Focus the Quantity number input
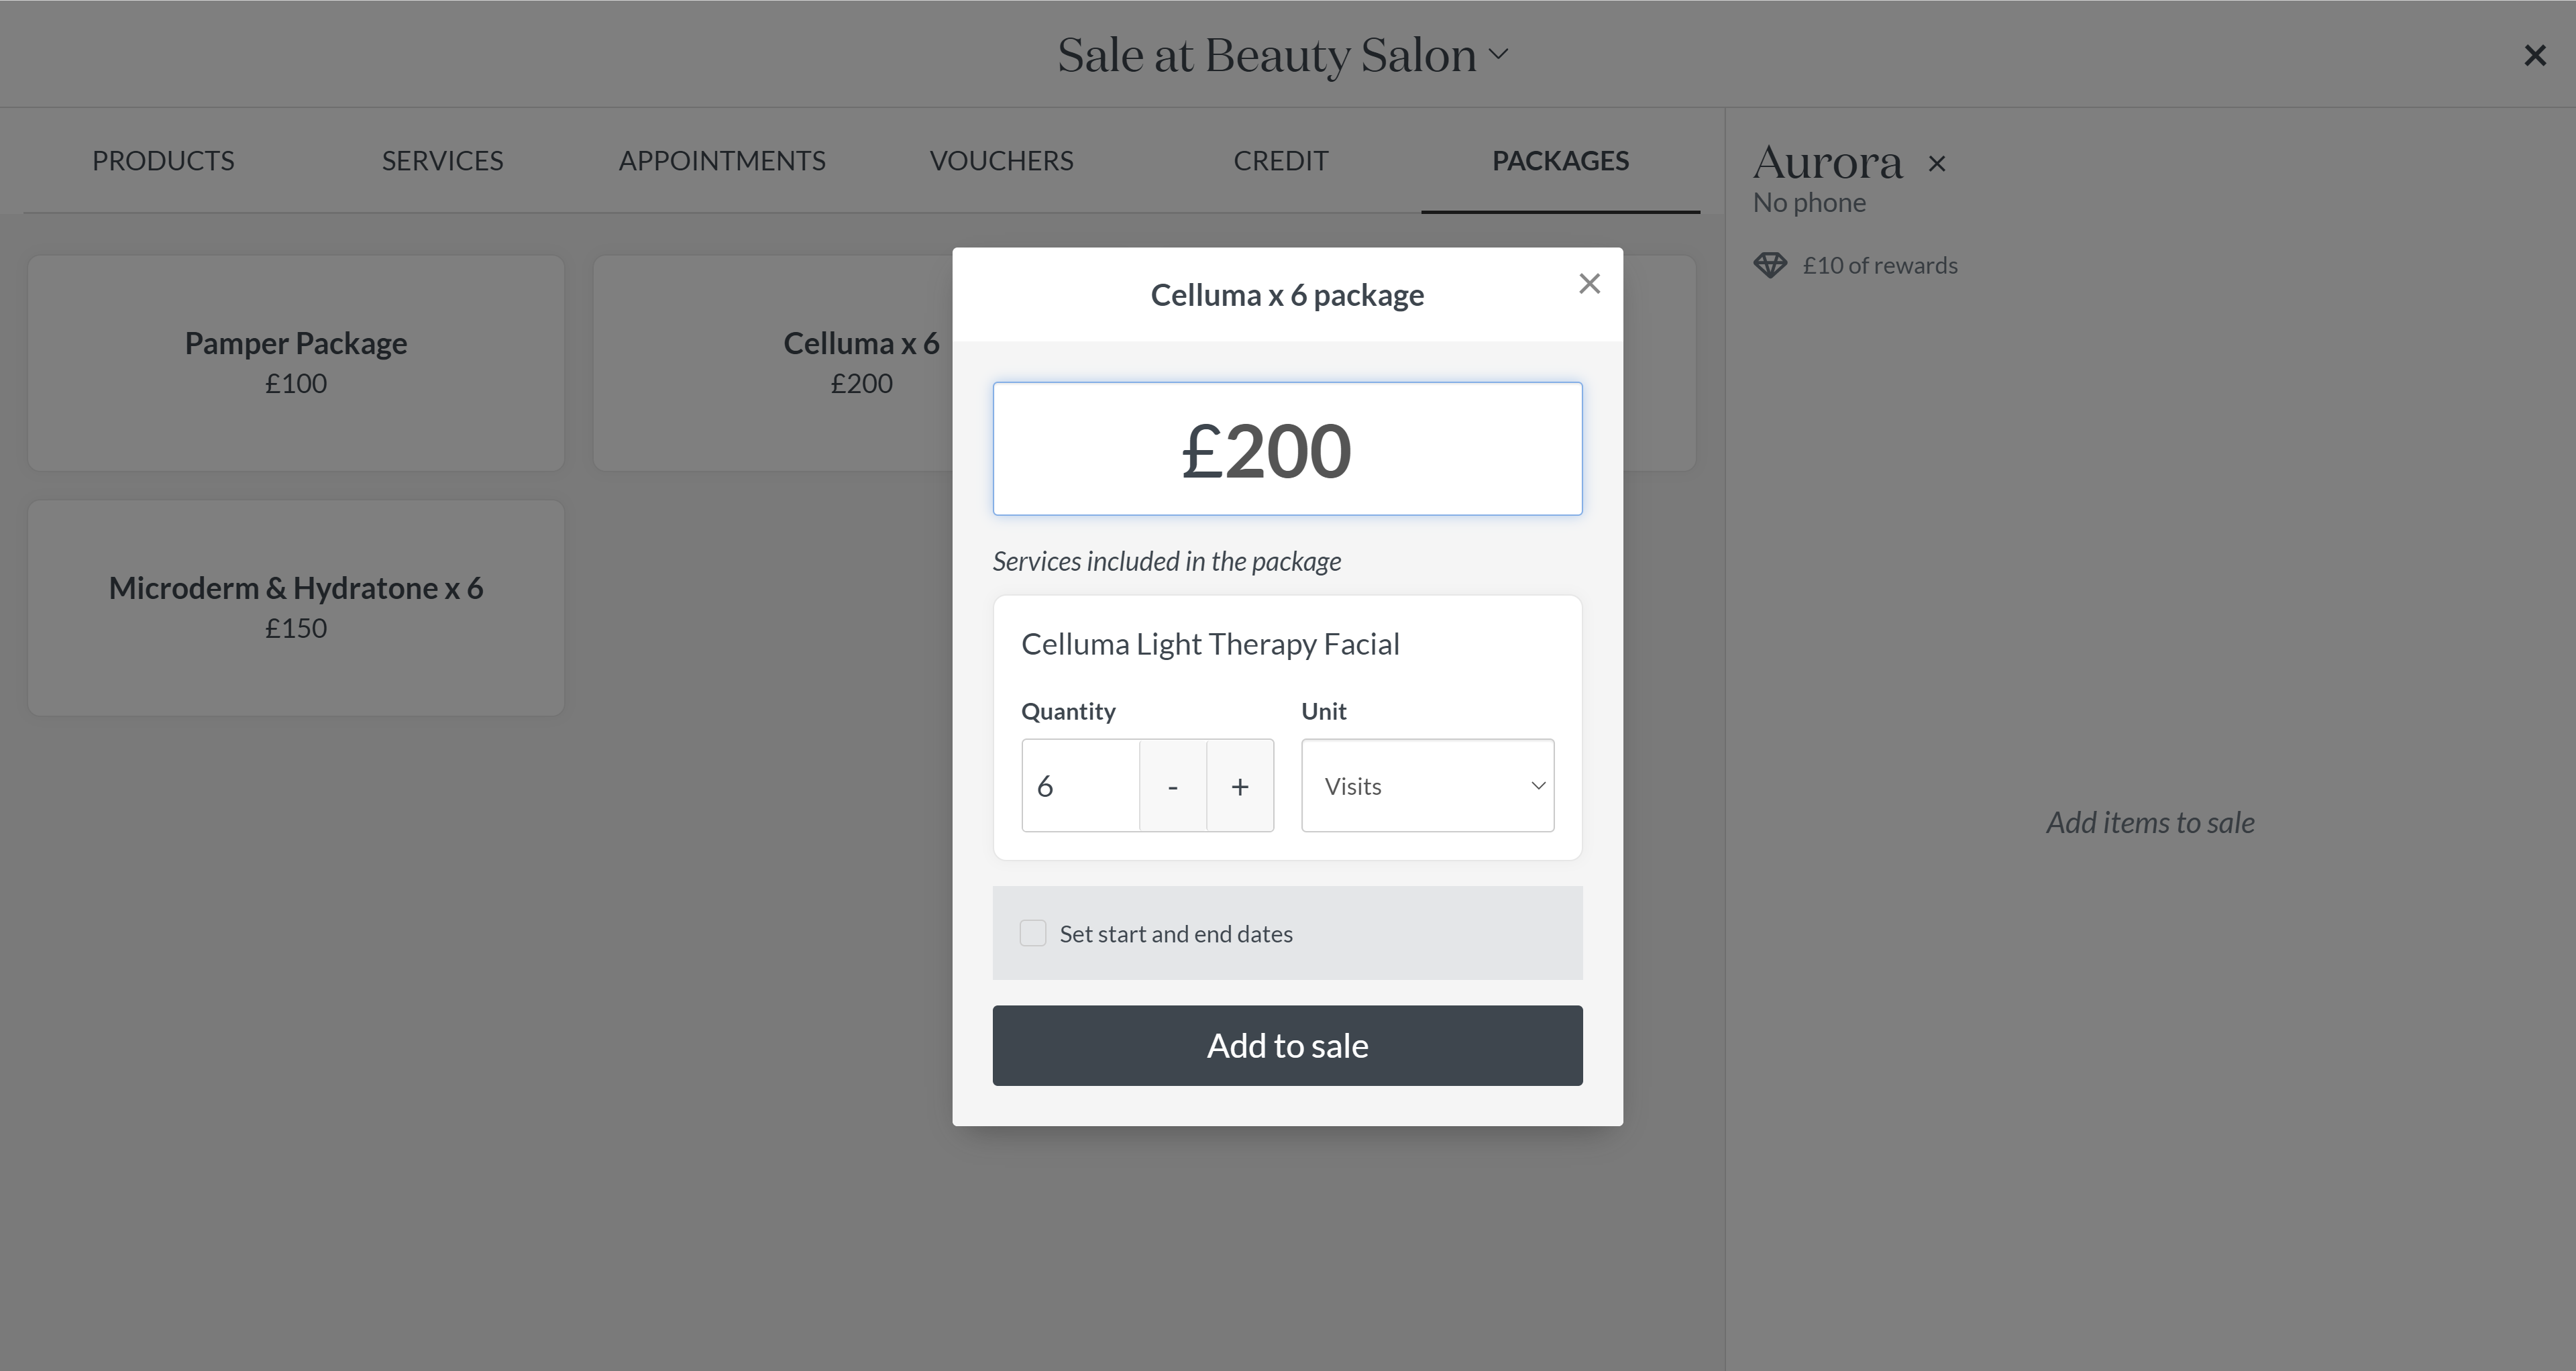The width and height of the screenshot is (2576, 1371). [x=1080, y=786]
